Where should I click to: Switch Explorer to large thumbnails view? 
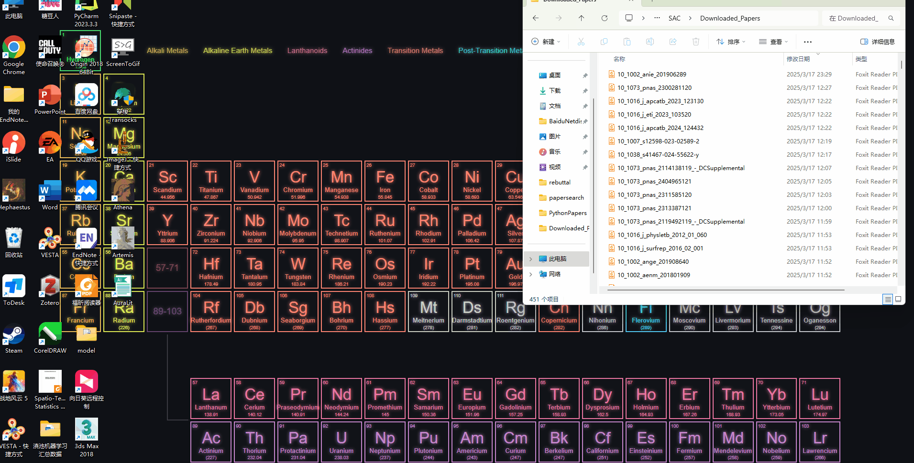[x=898, y=299]
